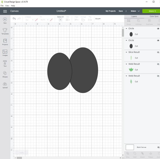Click the Untitled* project title

click(x=61, y=11)
